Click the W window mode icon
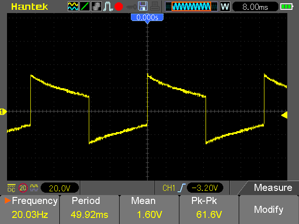Viewport: 299px width, 224px height. (225, 7)
